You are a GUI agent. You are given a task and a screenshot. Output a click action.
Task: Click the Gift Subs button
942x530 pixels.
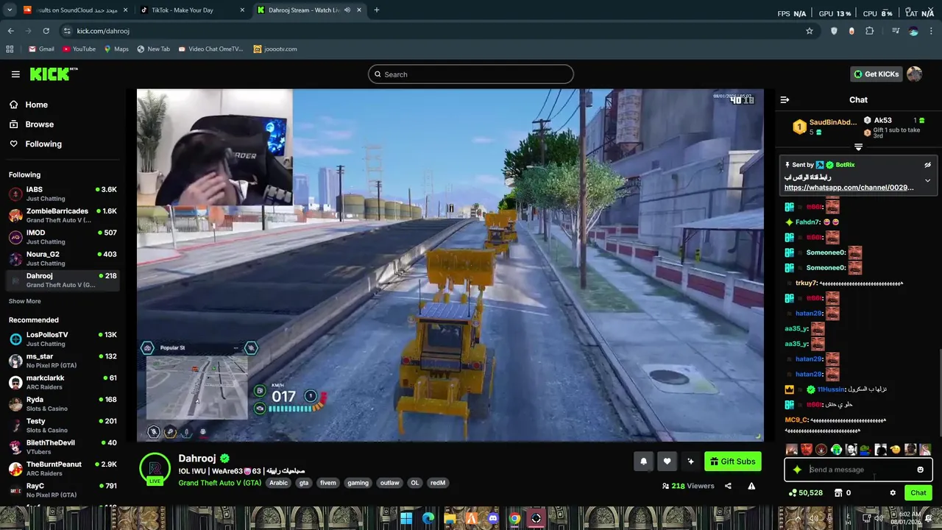click(732, 462)
